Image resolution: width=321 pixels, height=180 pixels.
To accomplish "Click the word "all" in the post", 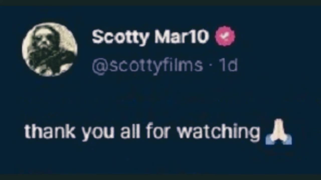I will (x=130, y=131).
